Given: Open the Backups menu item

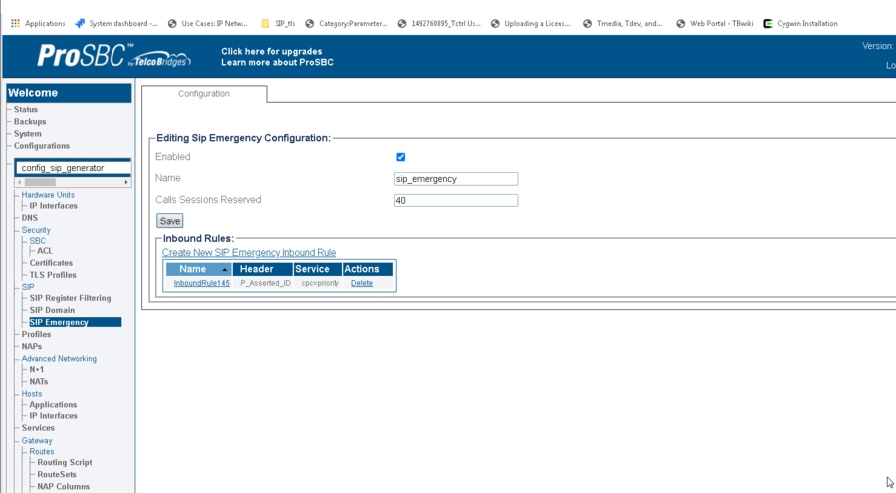Looking at the screenshot, I should click(x=30, y=122).
